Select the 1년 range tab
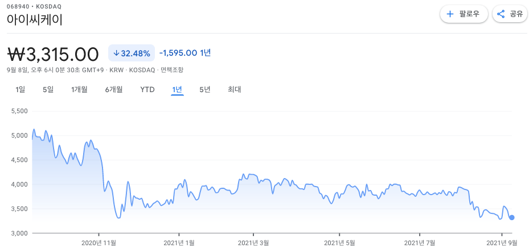This screenshot has width=529, height=252. pyautogui.click(x=177, y=90)
